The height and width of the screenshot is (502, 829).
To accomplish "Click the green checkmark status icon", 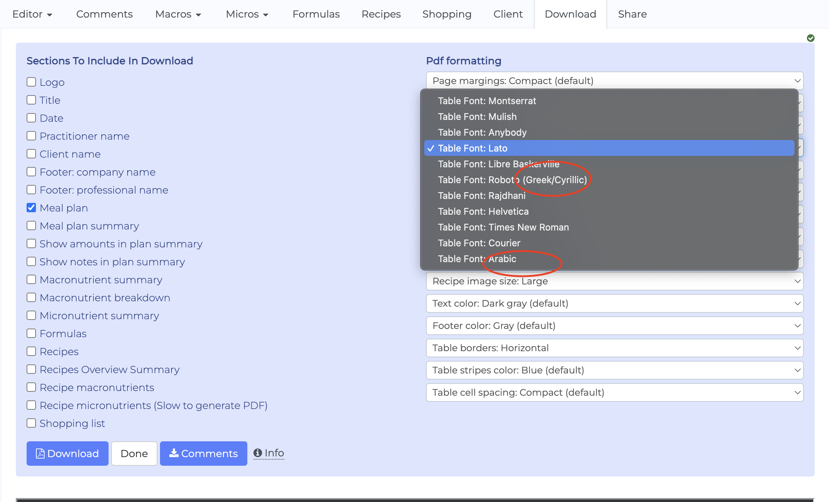I will pos(811,38).
